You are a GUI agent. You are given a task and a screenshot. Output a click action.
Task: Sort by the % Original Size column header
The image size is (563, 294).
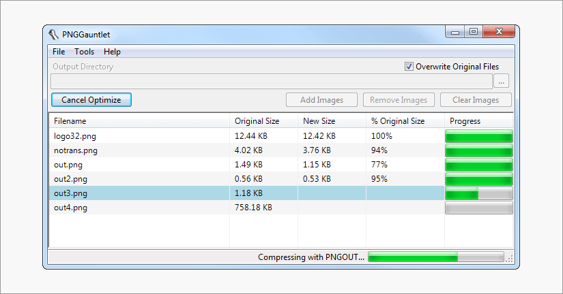click(404, 121)
